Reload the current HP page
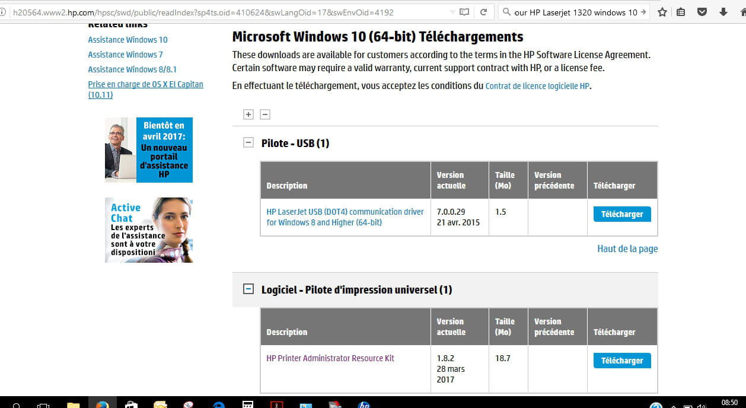 (484, 12)
